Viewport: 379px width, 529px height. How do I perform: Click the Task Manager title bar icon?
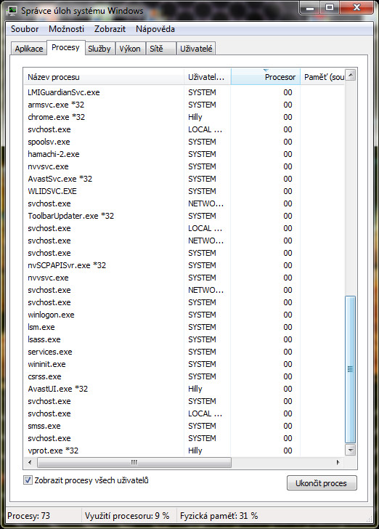point(12,10)
